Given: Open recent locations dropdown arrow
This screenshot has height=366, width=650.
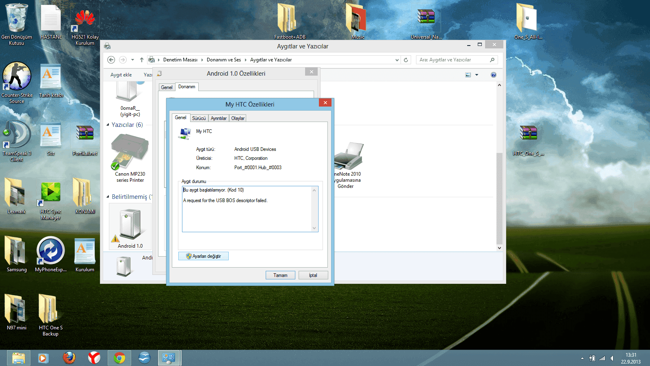Looking at the screenshot, I should coord(132,60).
